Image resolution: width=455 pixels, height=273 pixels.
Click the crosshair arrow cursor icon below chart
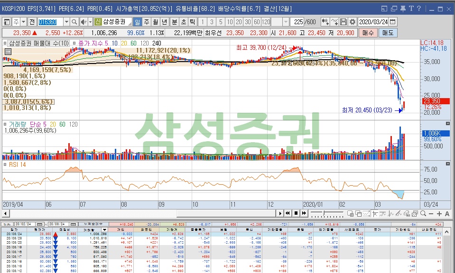[375, 214]
